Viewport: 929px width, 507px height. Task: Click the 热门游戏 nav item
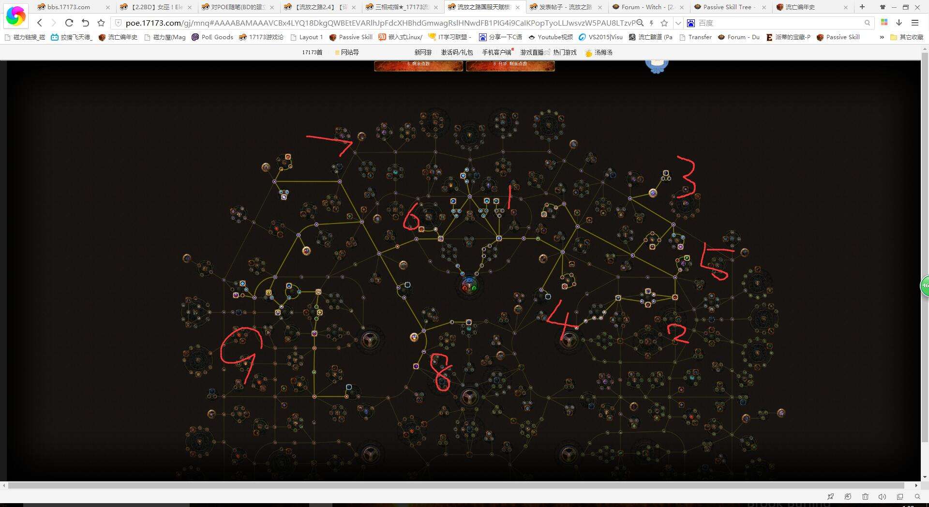pyautogui.click(x=565, y=52)
